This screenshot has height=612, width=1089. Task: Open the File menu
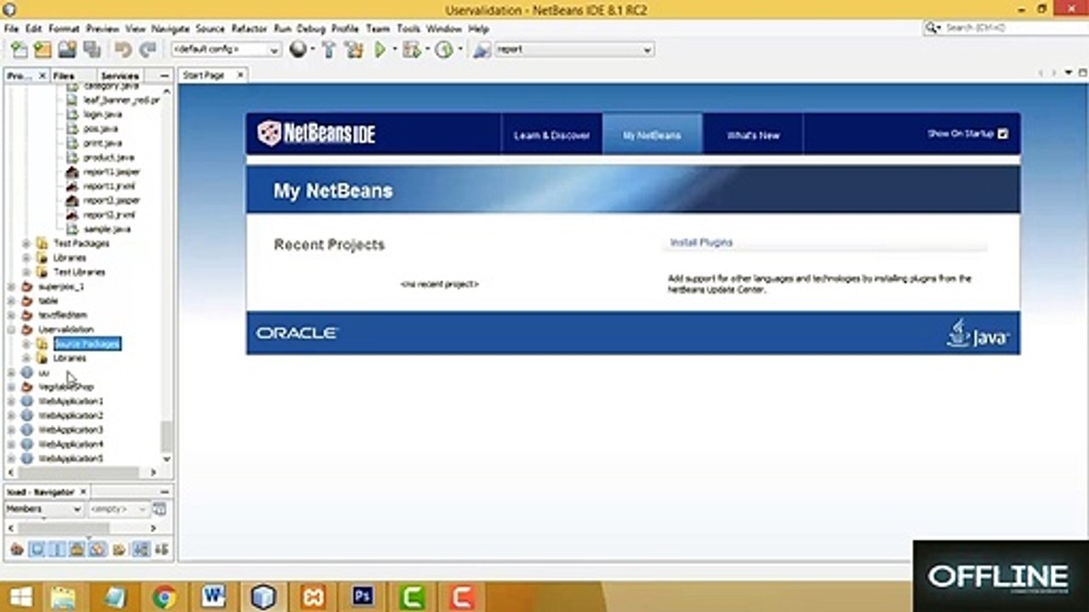coord(11,28)
